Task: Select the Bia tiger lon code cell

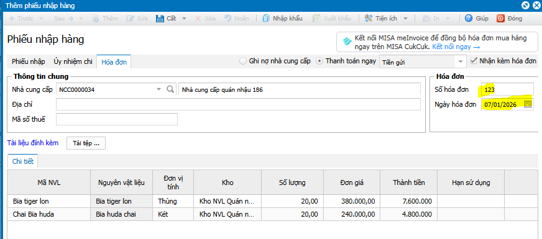Action: coord(48,201)
